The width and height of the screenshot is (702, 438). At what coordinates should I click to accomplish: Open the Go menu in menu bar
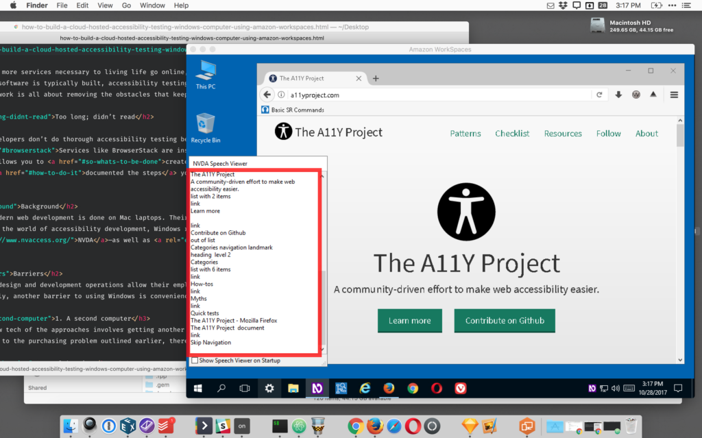(x=126, y=5)
